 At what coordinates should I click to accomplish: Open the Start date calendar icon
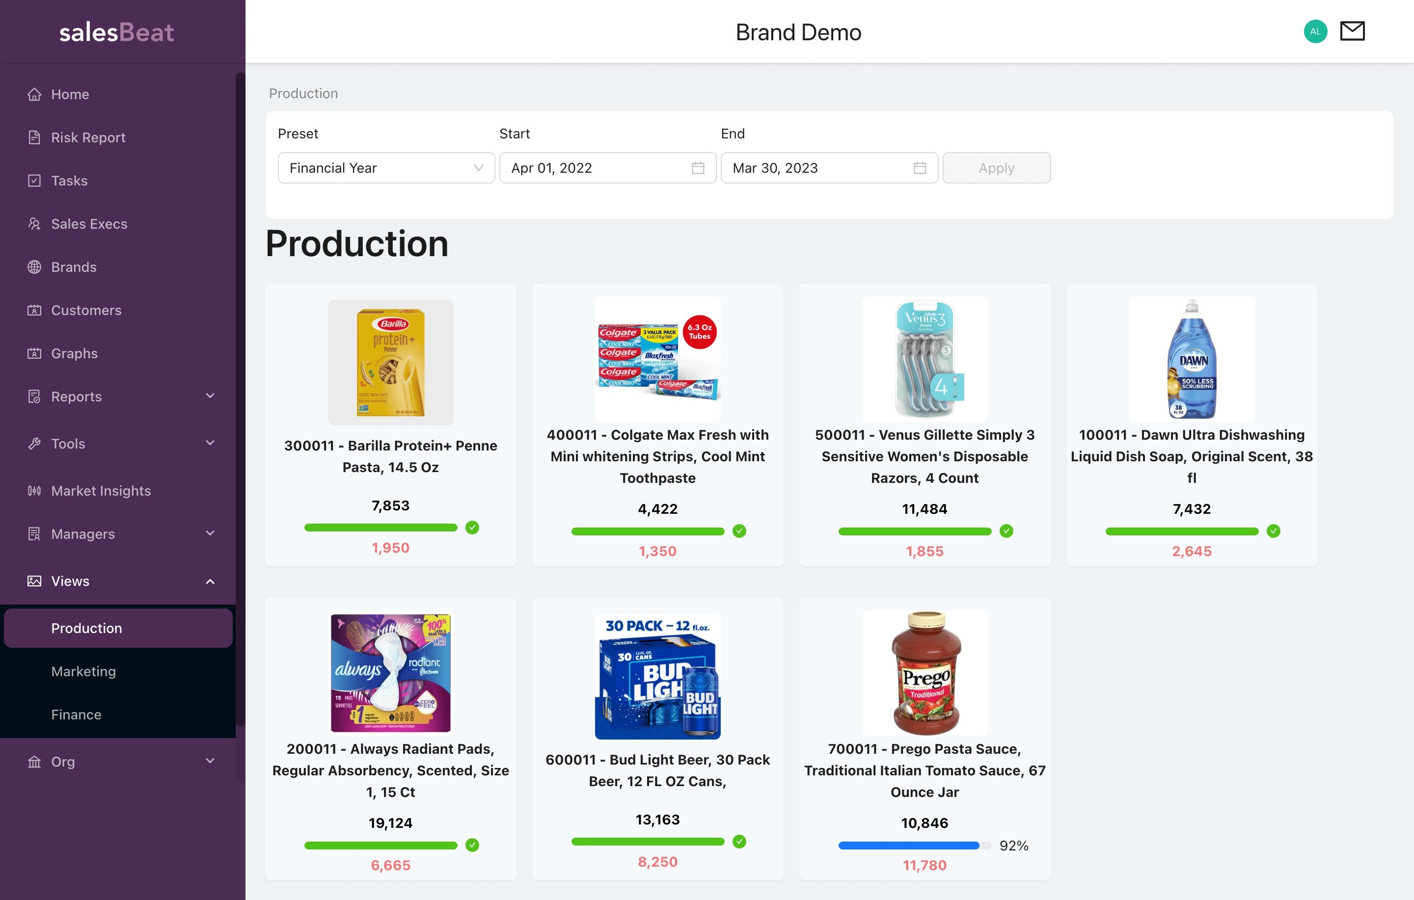pyautogui.click(x=698, y=168)
